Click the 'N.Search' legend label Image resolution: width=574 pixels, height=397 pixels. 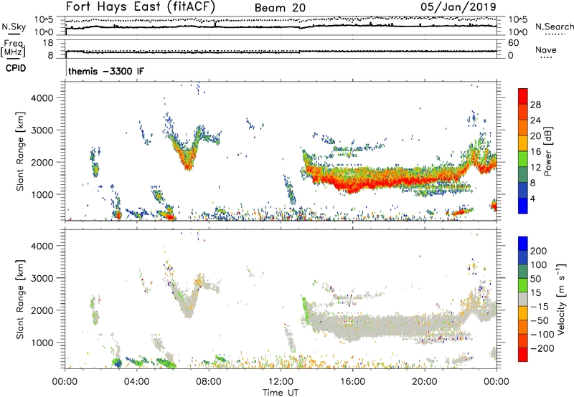point(554,27)
